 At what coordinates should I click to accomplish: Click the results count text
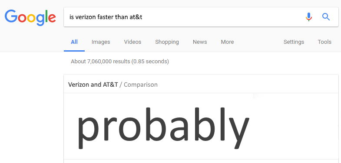(x=120, y=62)
